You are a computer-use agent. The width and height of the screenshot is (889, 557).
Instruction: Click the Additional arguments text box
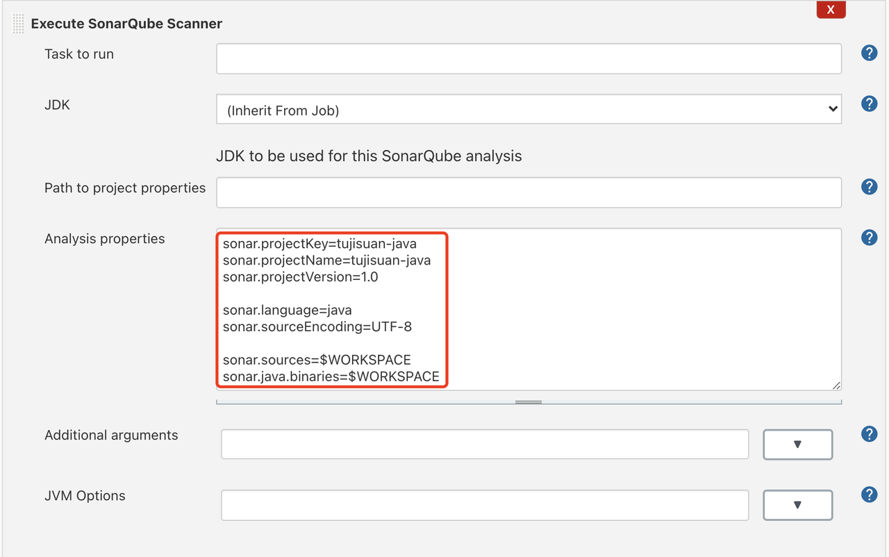pos(485,444)
